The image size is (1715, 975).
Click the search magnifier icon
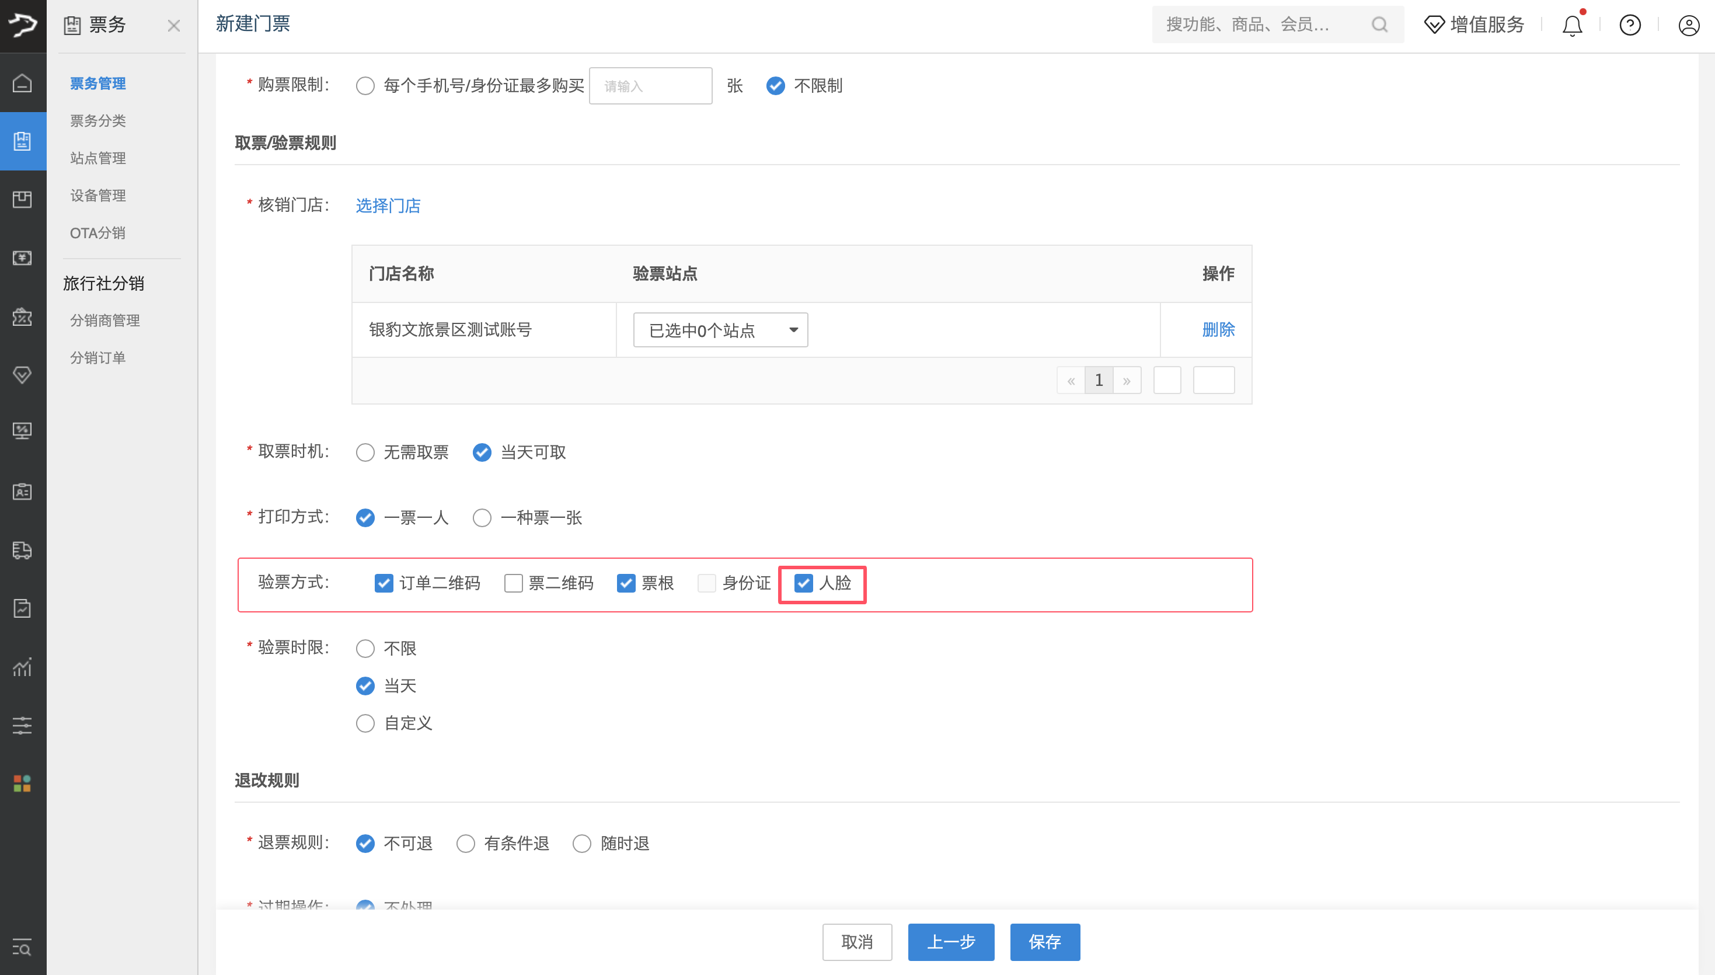1379,25
